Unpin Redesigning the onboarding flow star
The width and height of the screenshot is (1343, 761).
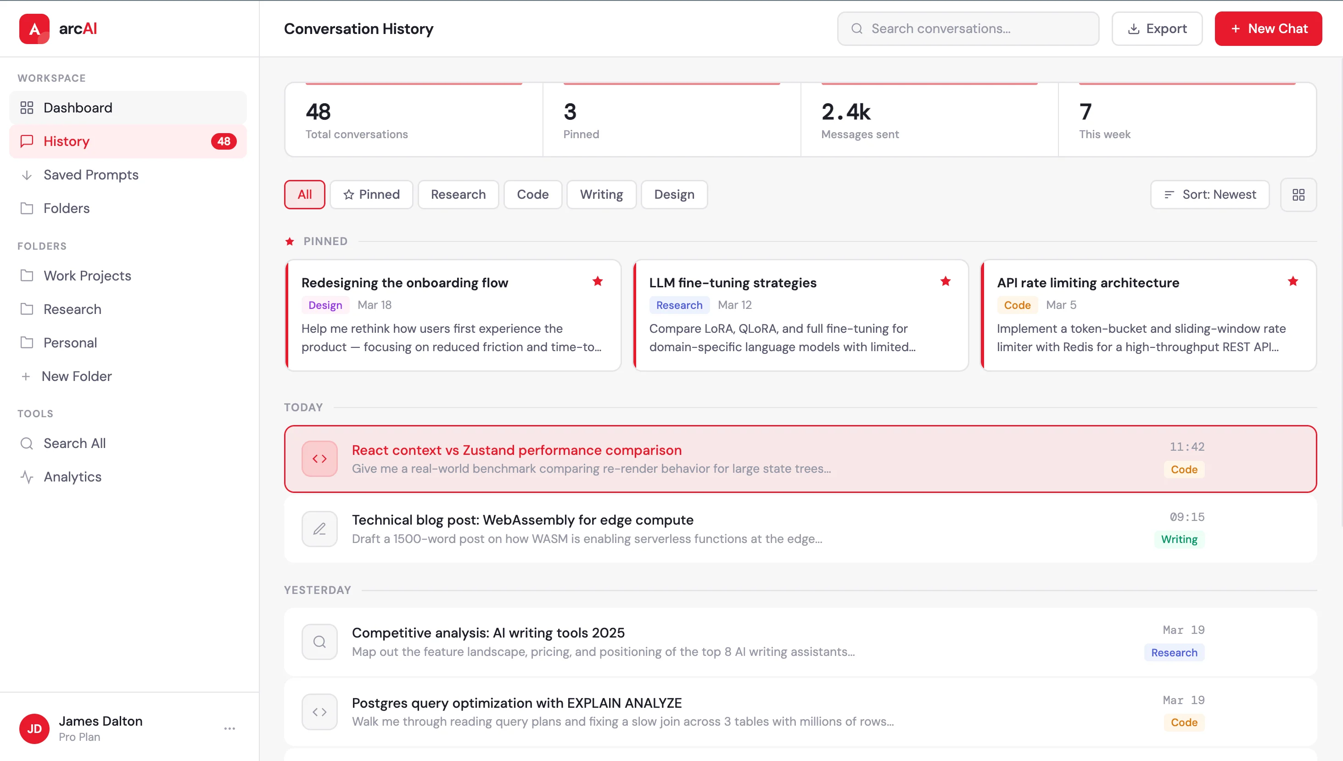(x=597, y=282)
